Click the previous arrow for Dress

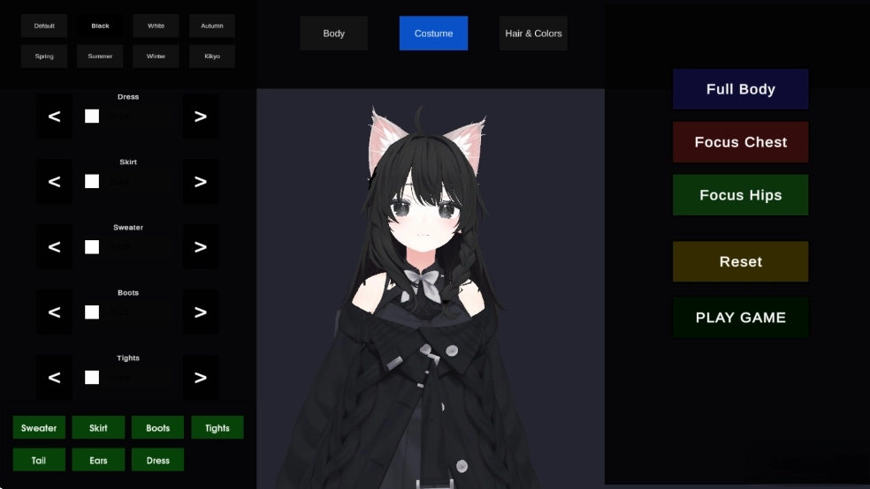[54, 117]
